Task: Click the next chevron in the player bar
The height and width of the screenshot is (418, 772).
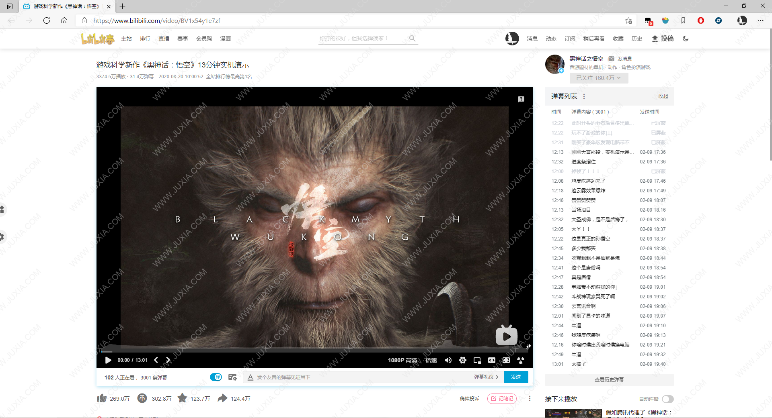Action: tap(168, 360)
